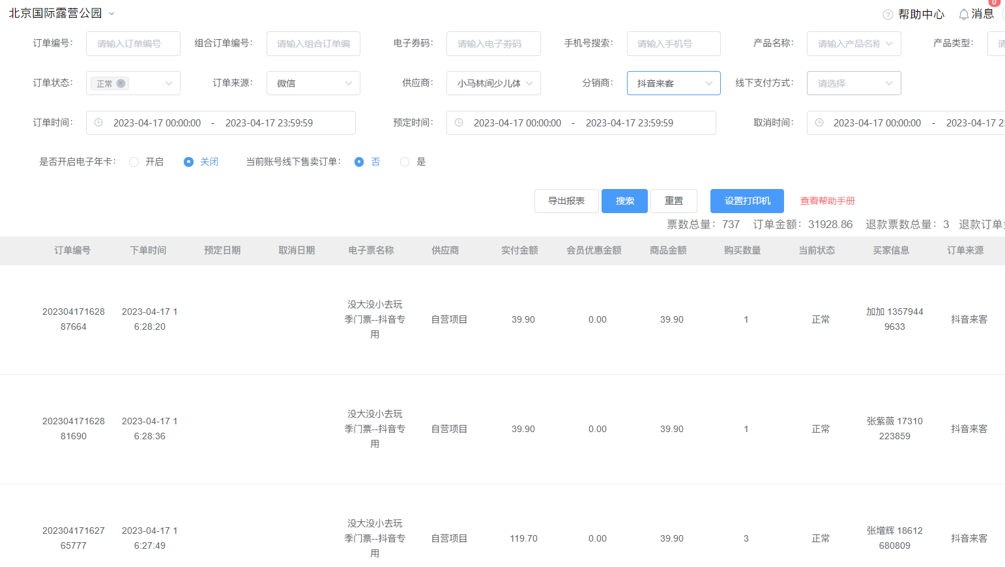Click the 订单编号 input field
The image size is (1005, 567).
[133, 44]
